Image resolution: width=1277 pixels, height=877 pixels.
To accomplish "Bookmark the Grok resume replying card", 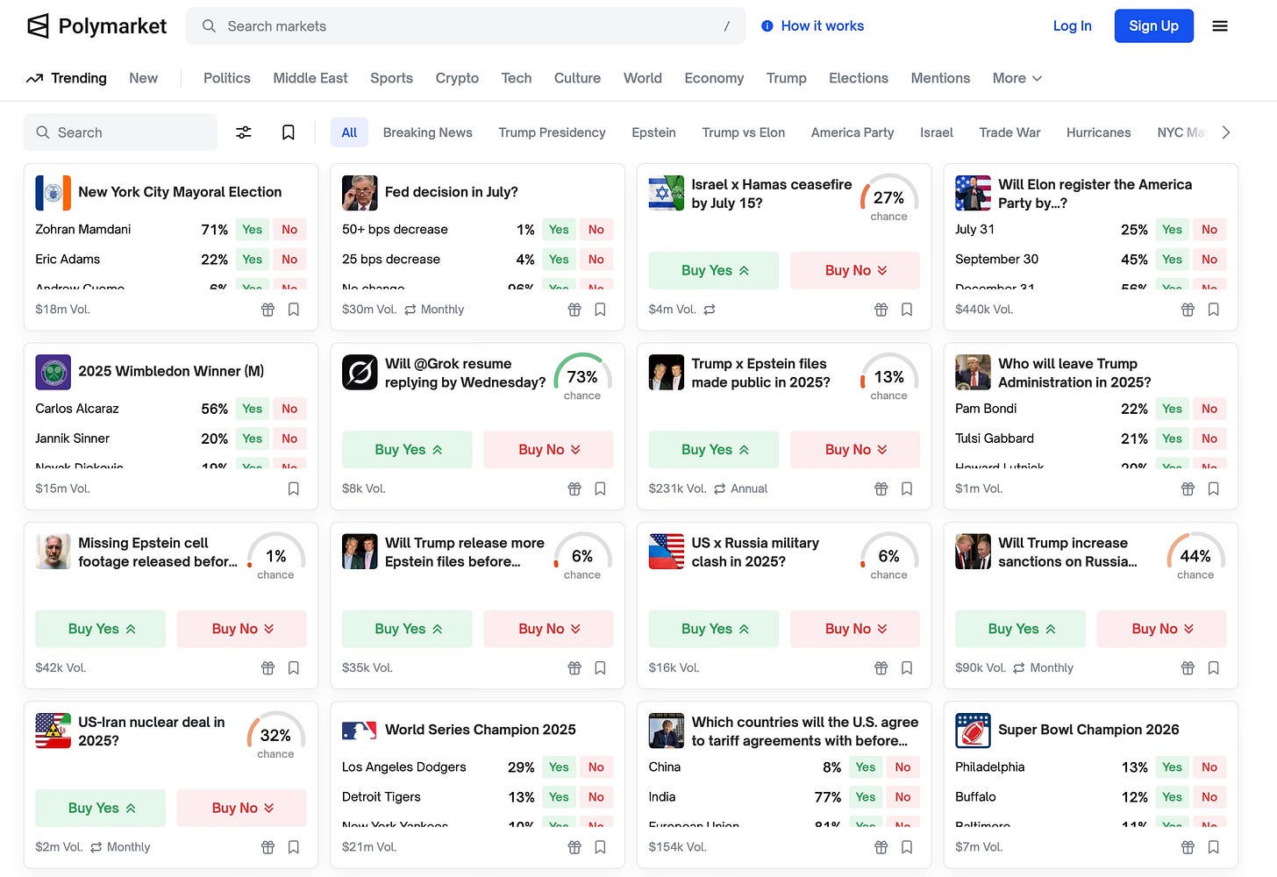I will 601,488.
